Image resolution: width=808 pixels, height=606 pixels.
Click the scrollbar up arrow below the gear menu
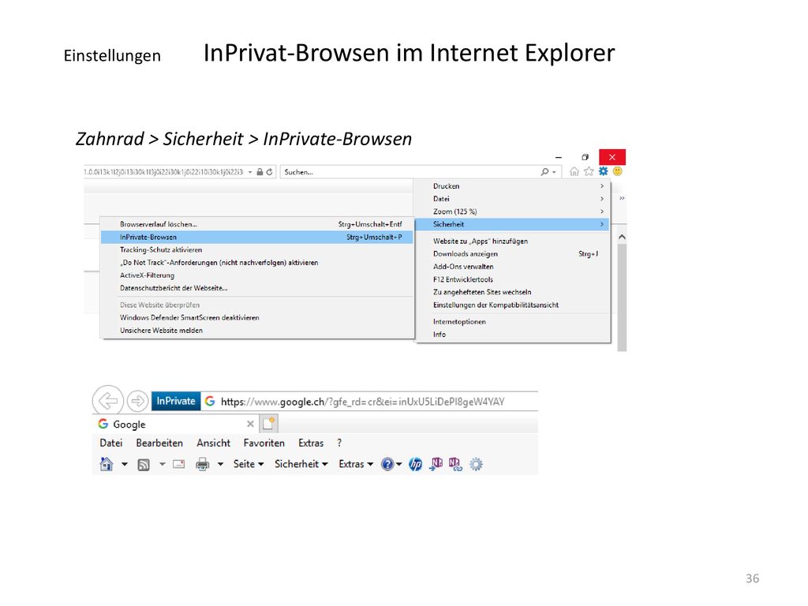pos(622,237)
